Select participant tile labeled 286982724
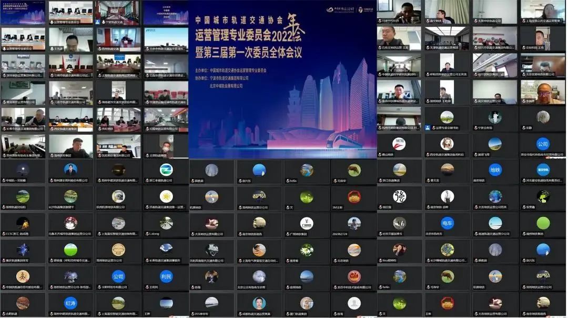The height and width of the screenshot is (318, 568). 353,225
